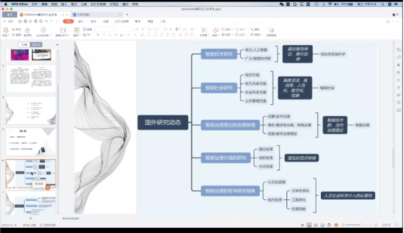This screenshot has width=404, height=233.
Task: Select the 国外研究动态 mind map slide thumbnail
Action: pos(32,173)
